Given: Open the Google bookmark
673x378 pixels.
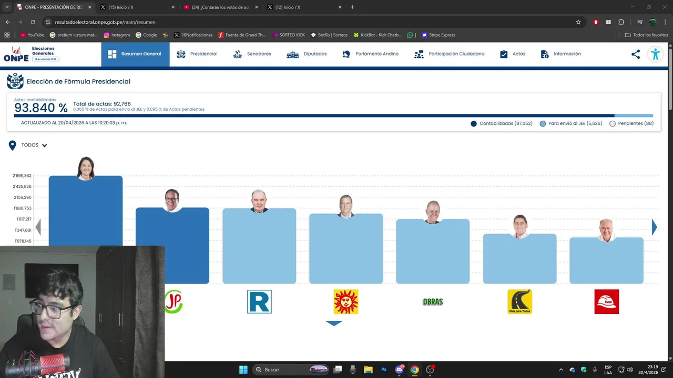Looking at the screenshot, I should [146, 35].
